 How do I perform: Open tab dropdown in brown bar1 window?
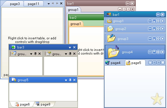120,9
